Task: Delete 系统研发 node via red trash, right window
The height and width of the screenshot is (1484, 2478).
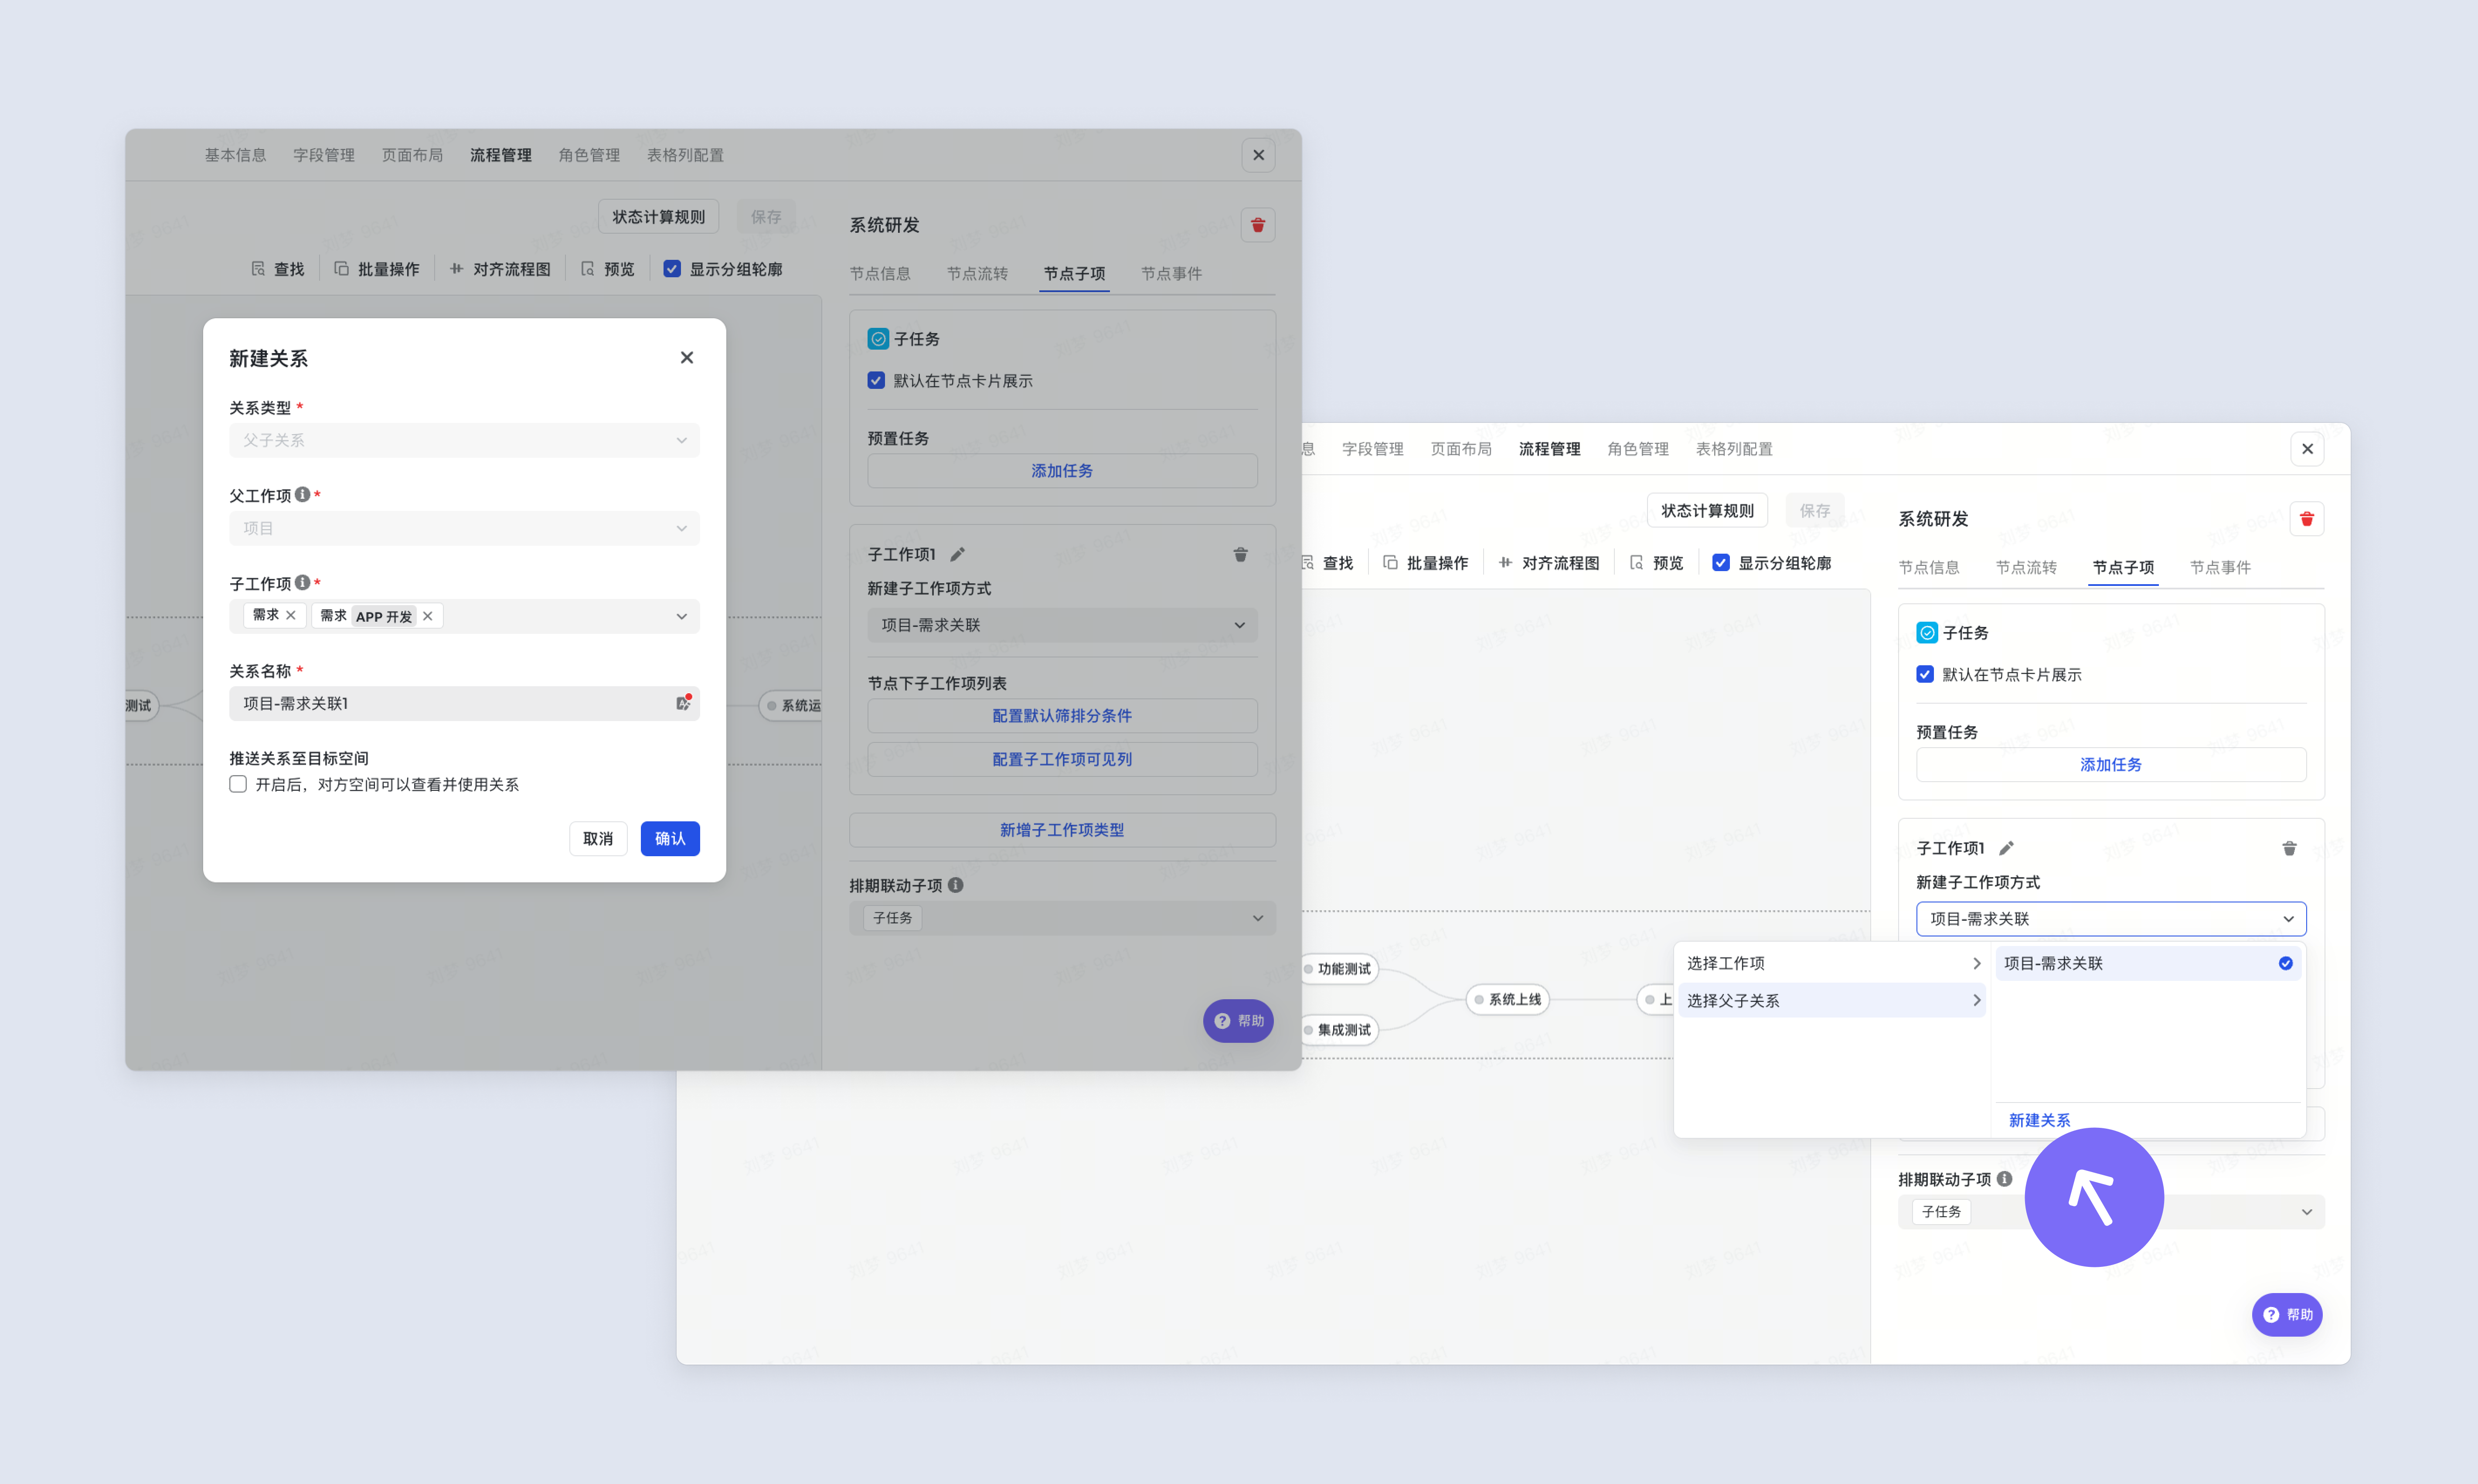Action: coord(2307,519)
